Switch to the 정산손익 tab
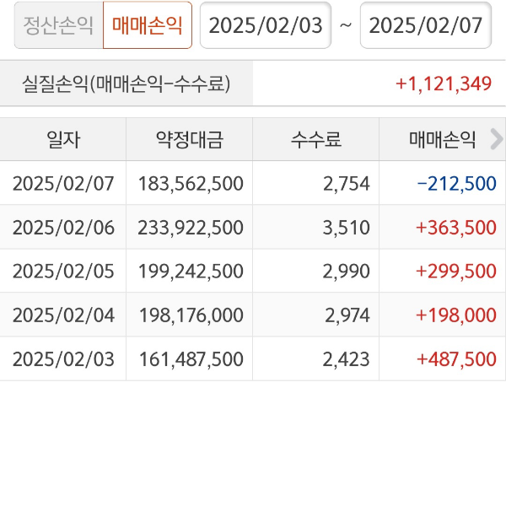This screenshot has width=506, height=506. pyautogui.click(x=58, y=25)
